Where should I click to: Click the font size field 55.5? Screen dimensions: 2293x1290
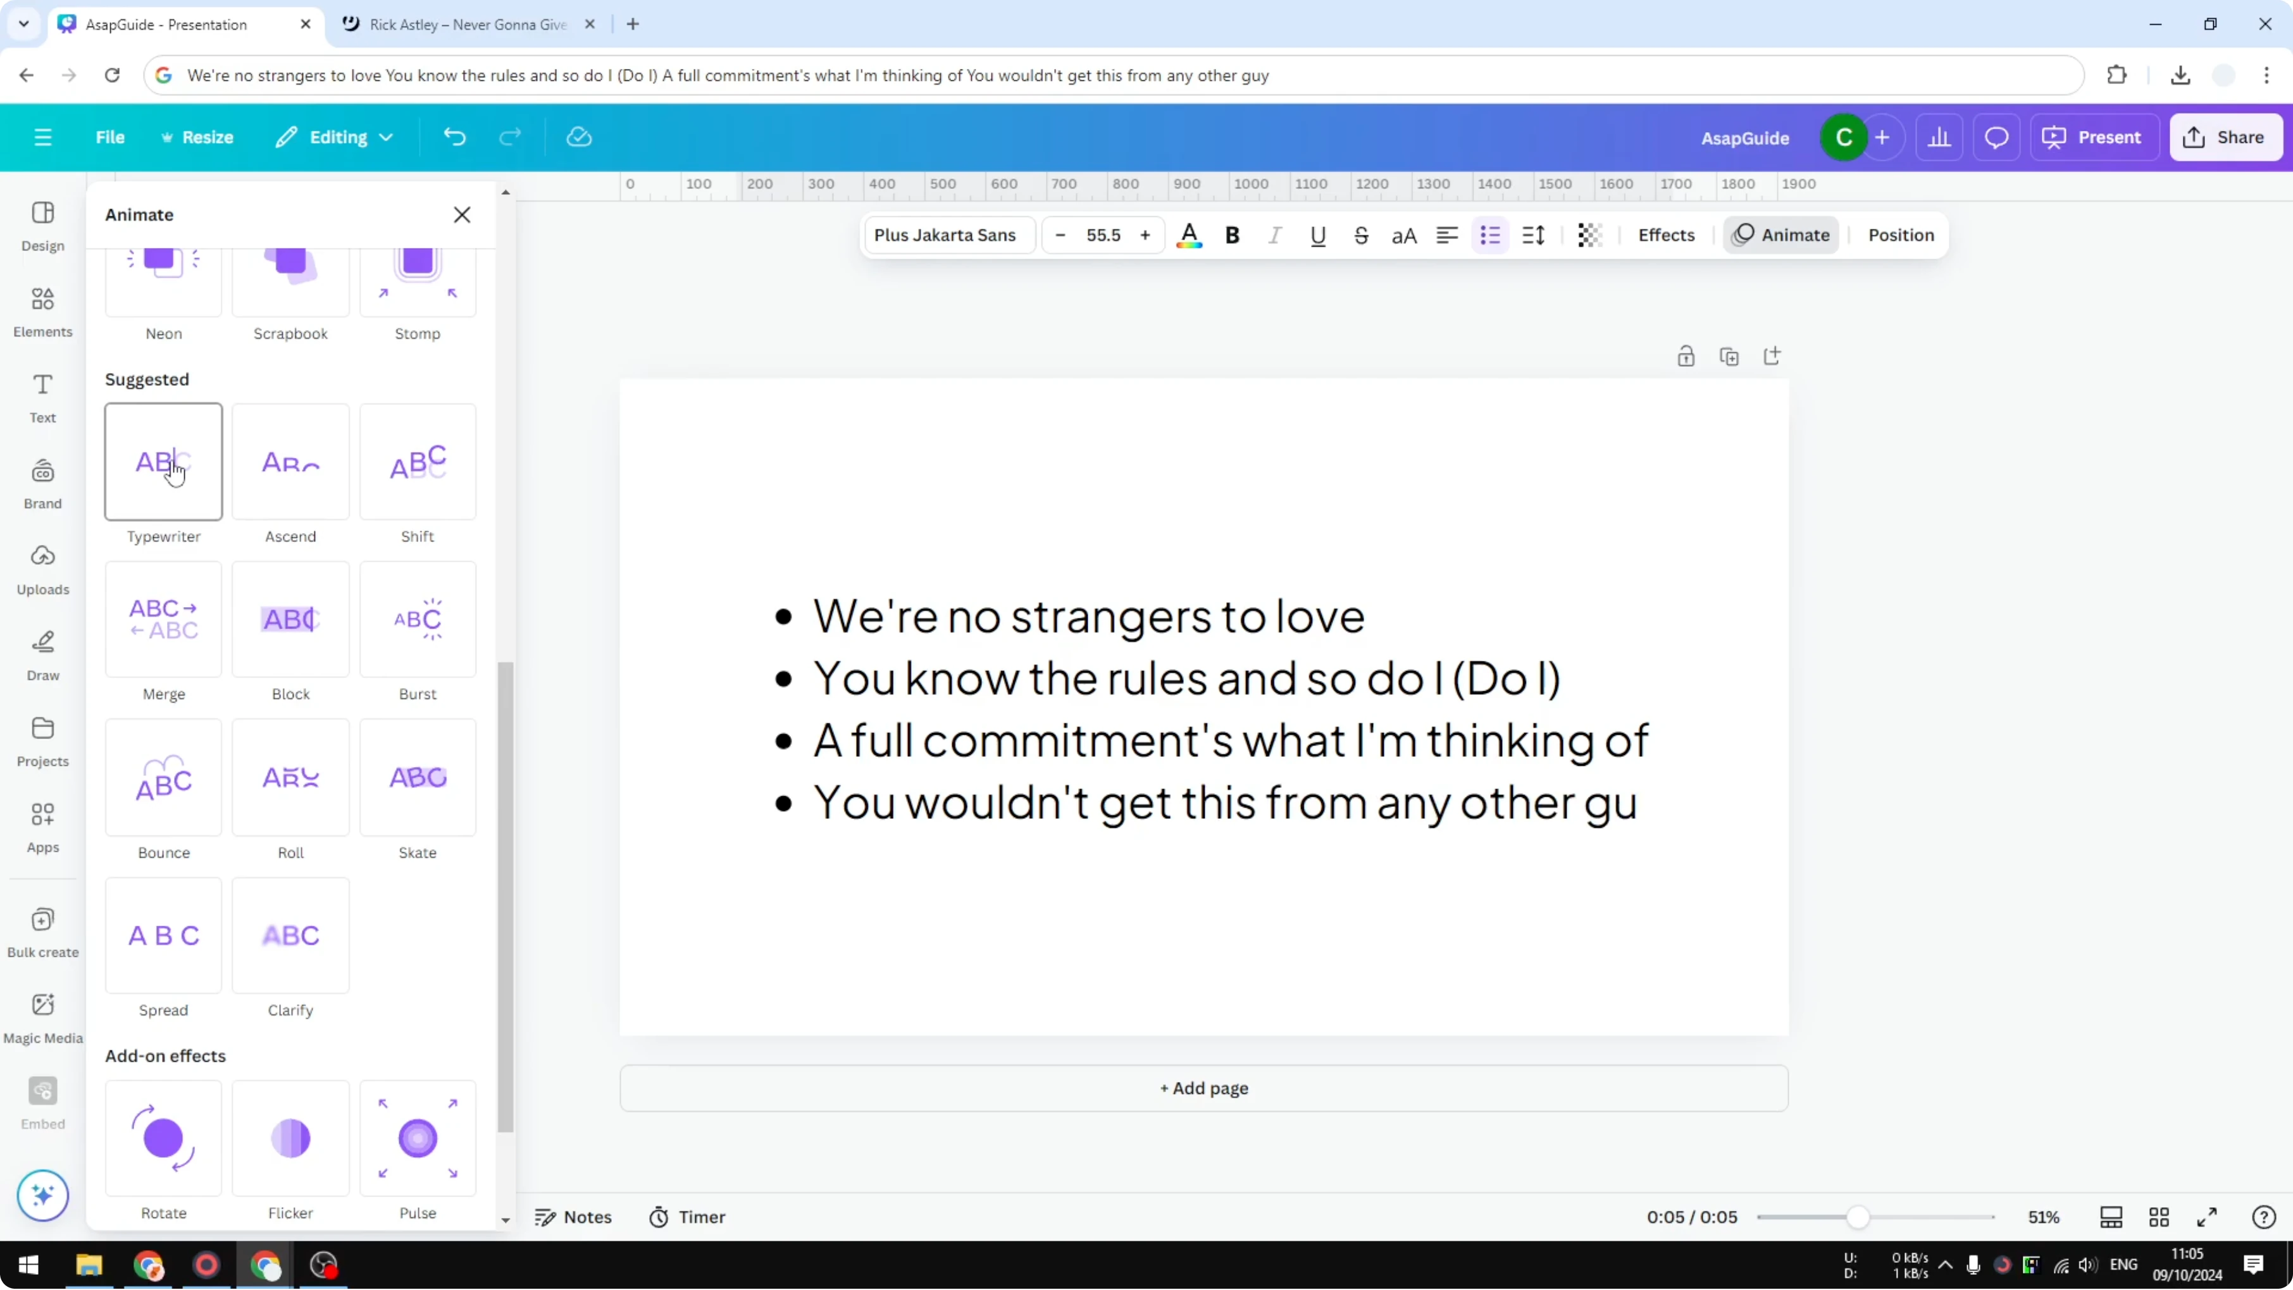tap(1103, 235)
